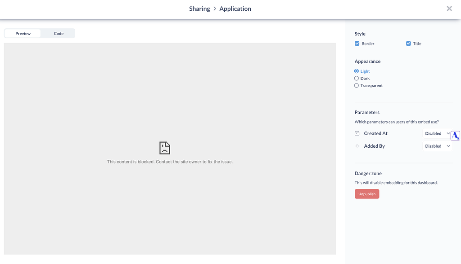Select the Preview tab

coord(23,33)
